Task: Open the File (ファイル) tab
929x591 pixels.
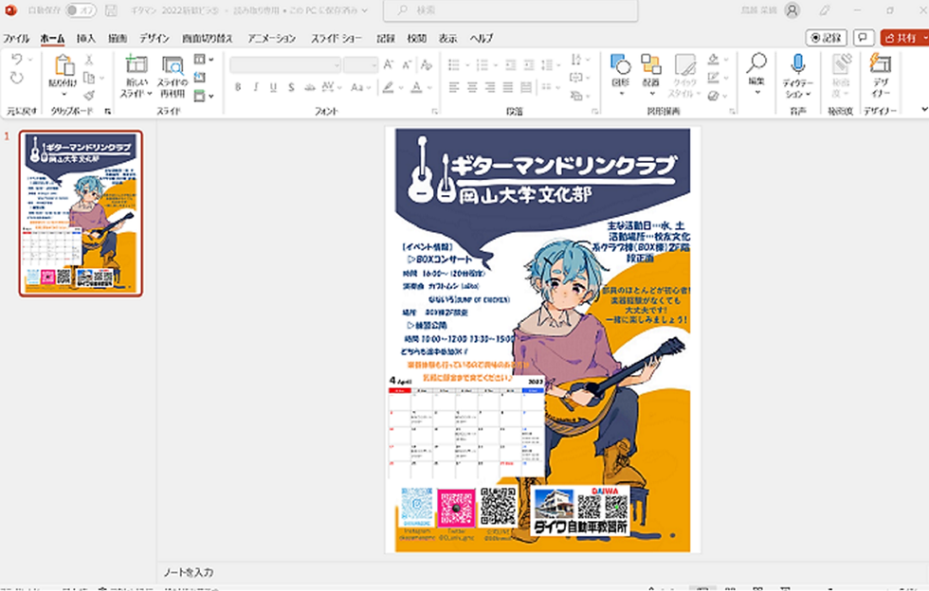Action: point(16,39)
